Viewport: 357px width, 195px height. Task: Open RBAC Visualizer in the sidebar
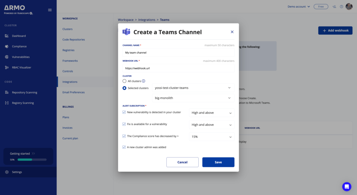coord(22,67)
